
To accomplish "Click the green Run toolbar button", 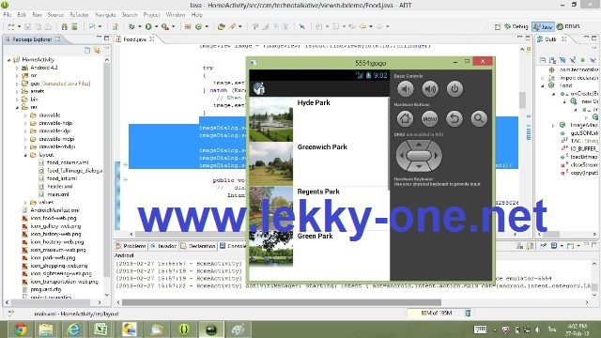I will (x=148, y=26).
